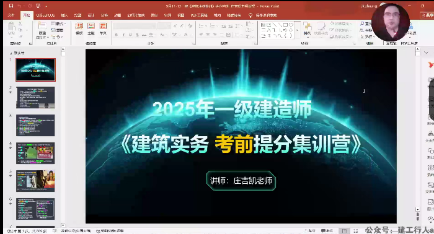Open the Section (节) dropdown
This screenshot has width=434, height=234.
click(x=57, y=37)
